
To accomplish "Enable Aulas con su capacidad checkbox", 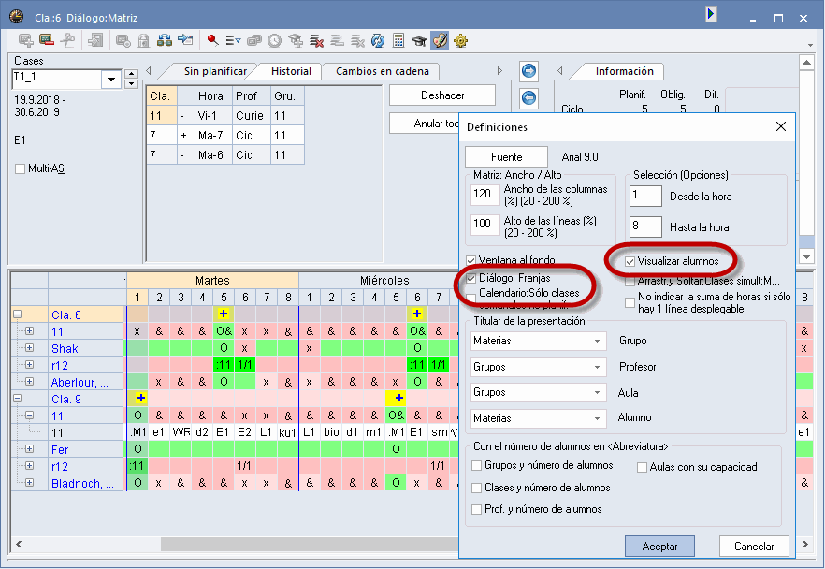I will pyautogui.click(x=642, y=467).
